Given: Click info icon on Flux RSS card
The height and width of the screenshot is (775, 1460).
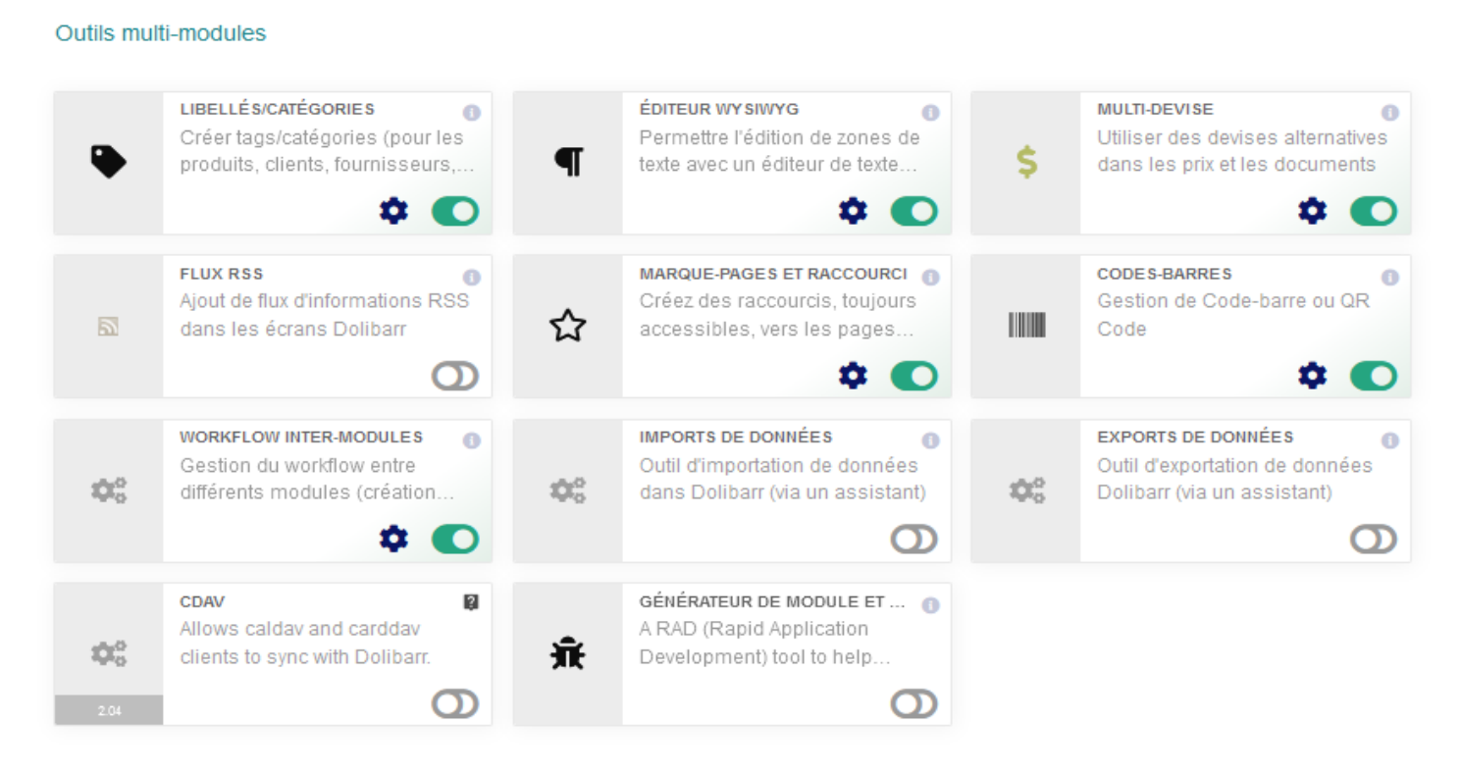Looking at the screenshot, I should (x=472, y=278).
